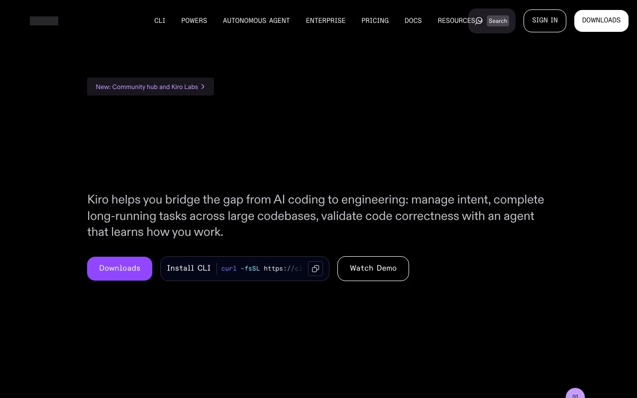The image size is (637, 398).
Task: Open the ENTERPRISE menu item
Action: coord(325,21)
